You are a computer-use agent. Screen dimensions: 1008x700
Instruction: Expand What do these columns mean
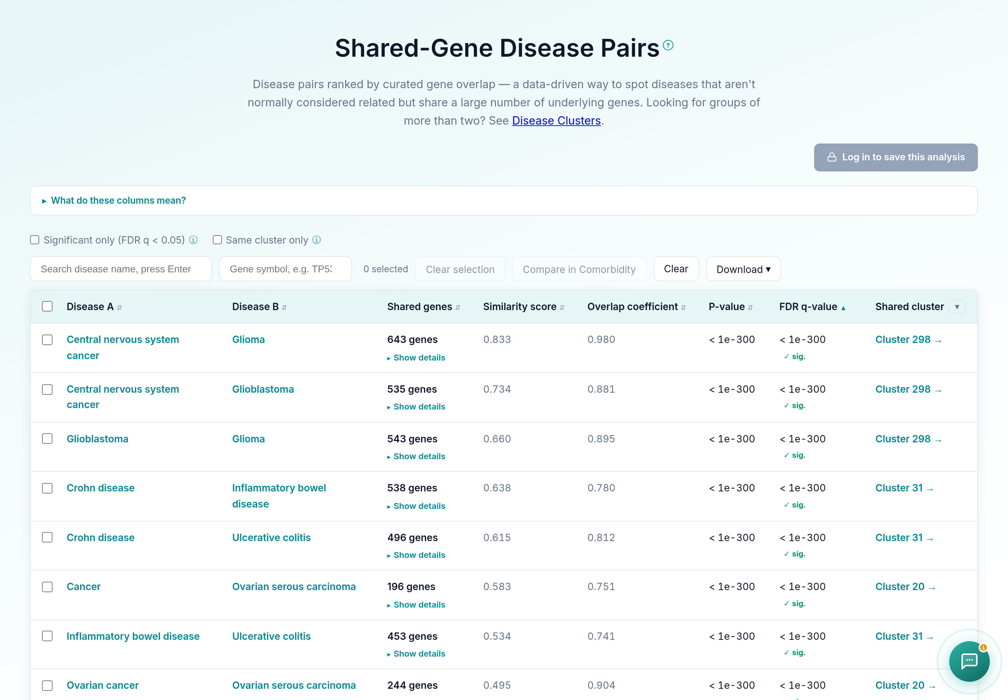(114, 201)
